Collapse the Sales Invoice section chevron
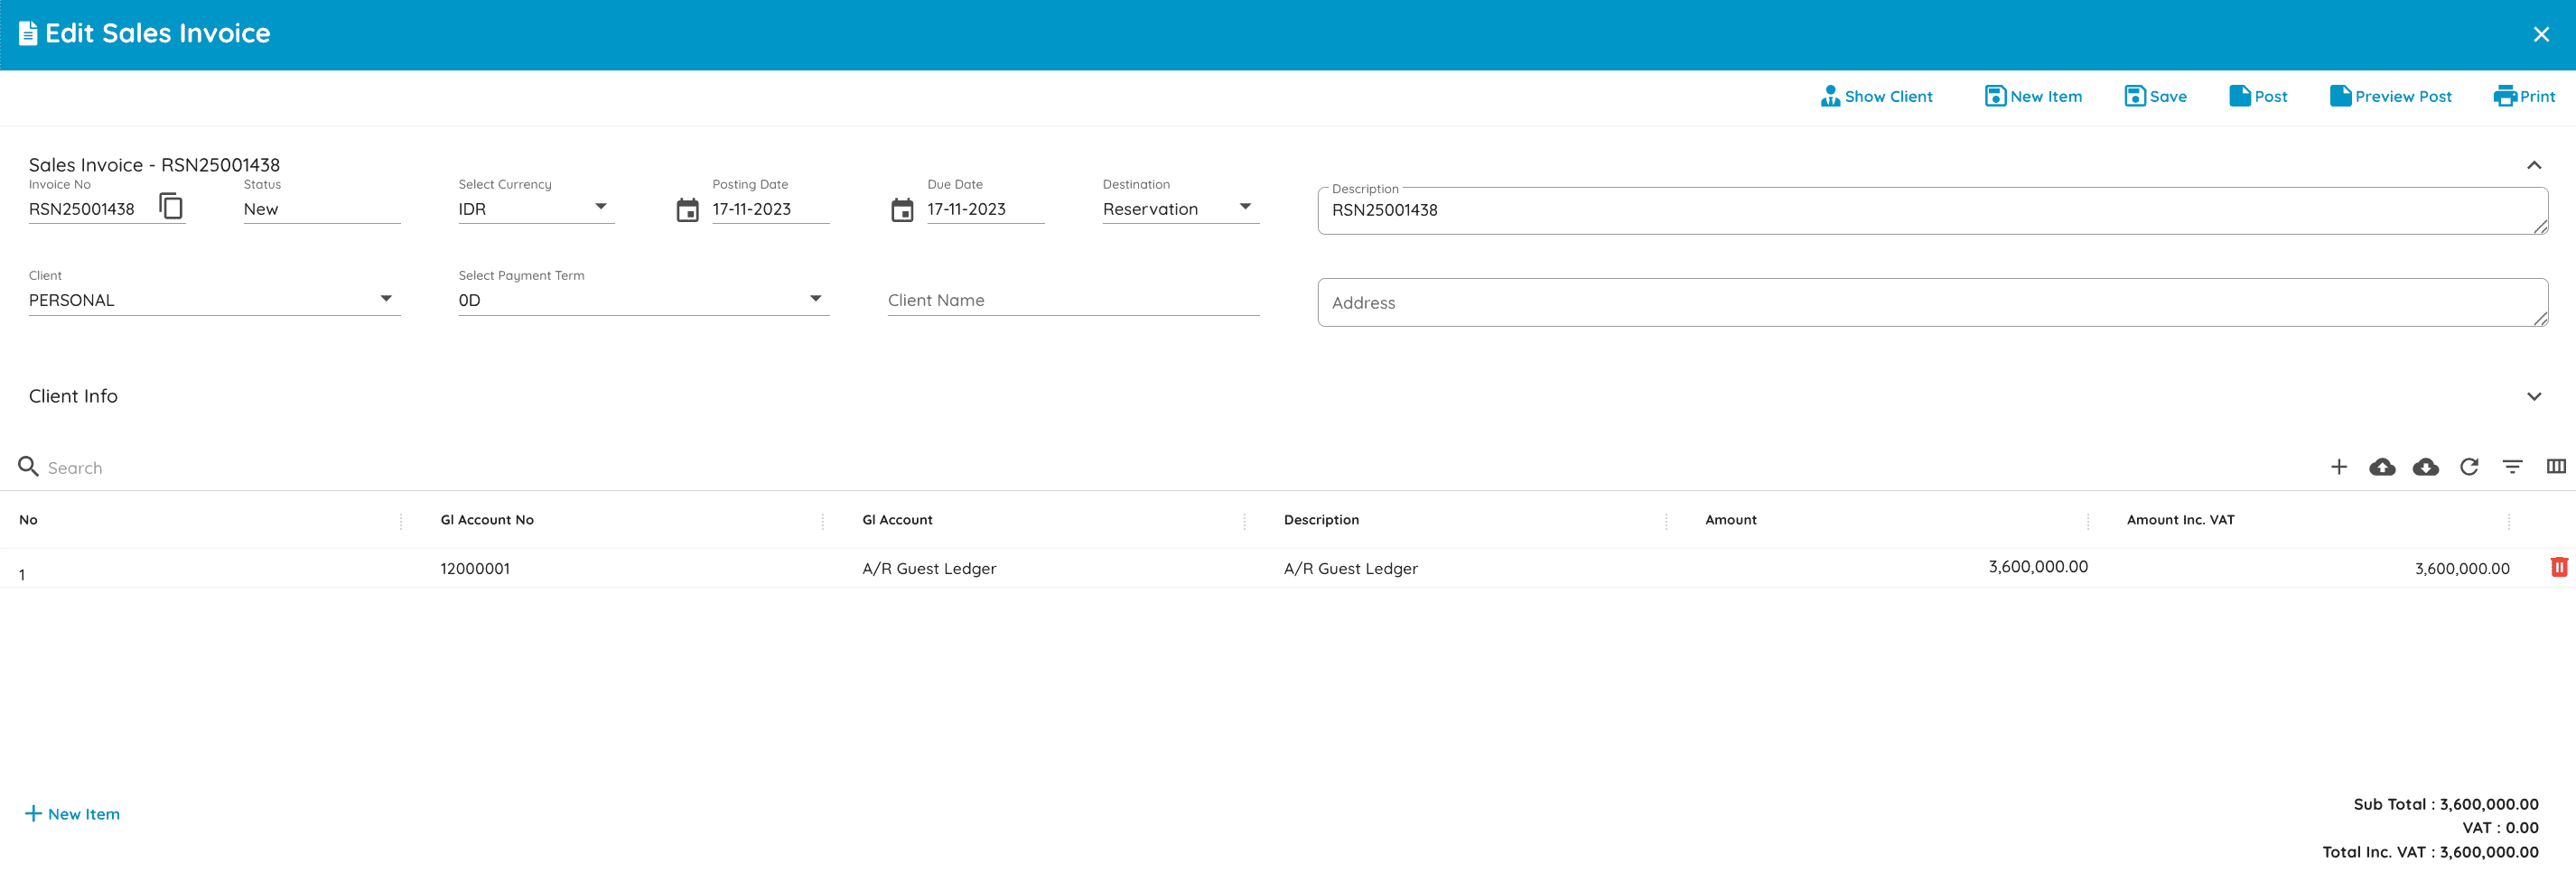 [x=2533, y=165]
